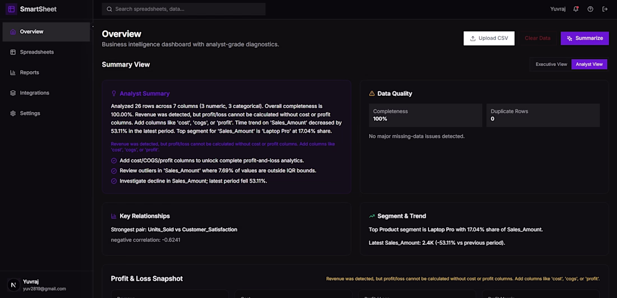Click the logout arrow icon
The image size is (617, 298).
tap(605, 9)
